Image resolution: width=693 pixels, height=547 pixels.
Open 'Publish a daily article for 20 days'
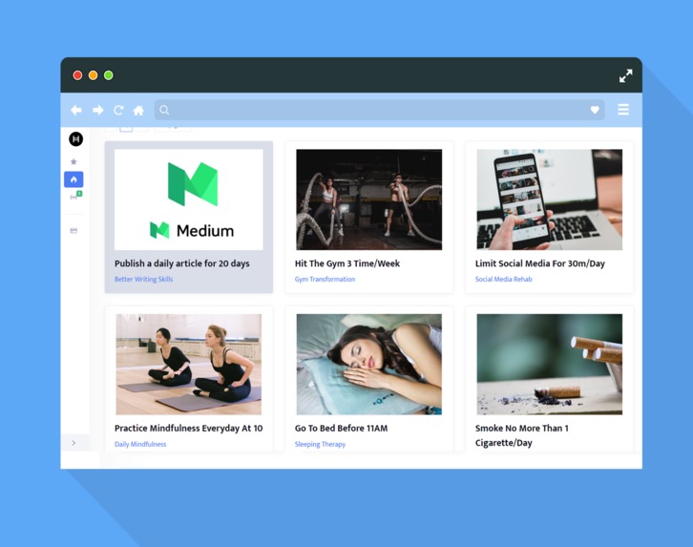click(x=182, y=263)
